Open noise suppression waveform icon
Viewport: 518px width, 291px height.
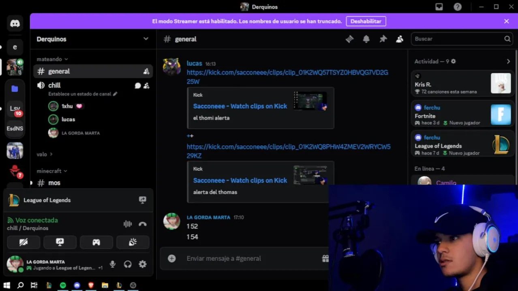[x=127, y=224]
